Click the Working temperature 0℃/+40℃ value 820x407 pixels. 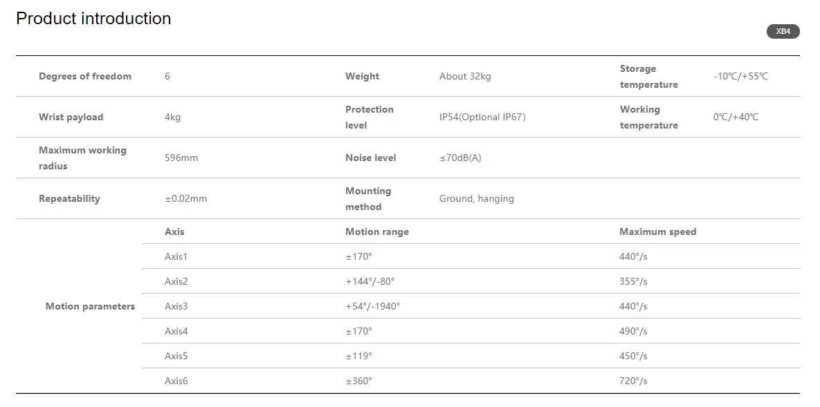point(736,117)
